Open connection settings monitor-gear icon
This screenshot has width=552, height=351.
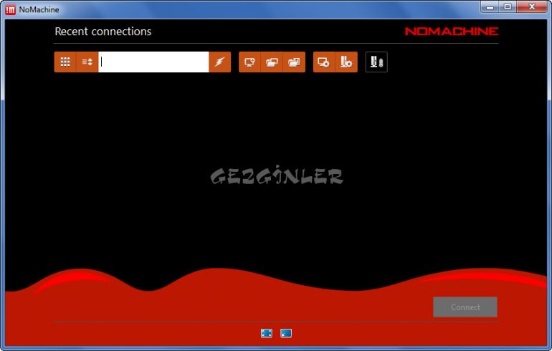324,62
